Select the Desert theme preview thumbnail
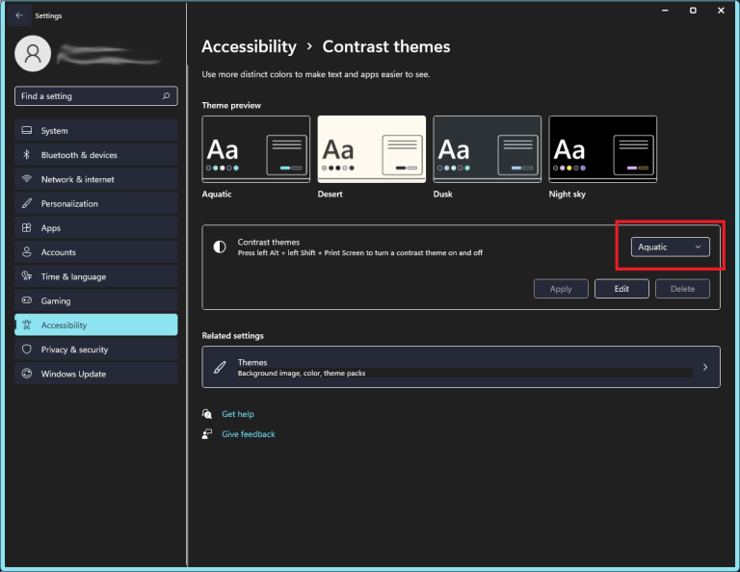This screenshot has width=740, height=572. click(x=371, y=149)
